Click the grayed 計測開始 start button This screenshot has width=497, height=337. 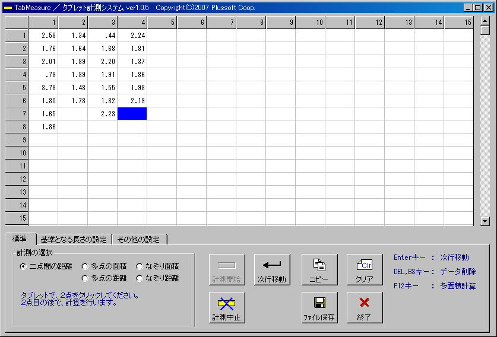[x=227, y=269]
